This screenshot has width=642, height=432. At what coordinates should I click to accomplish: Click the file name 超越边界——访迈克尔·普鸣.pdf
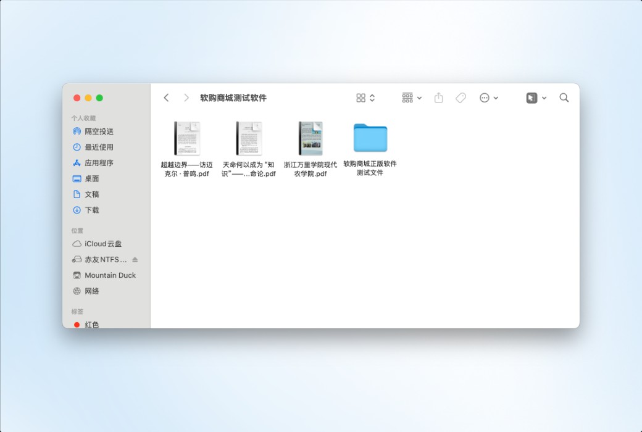186,169
